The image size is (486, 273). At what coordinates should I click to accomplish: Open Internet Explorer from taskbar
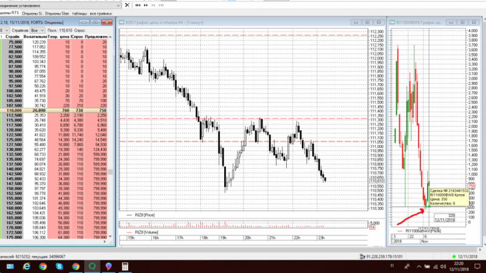point(26,266)
